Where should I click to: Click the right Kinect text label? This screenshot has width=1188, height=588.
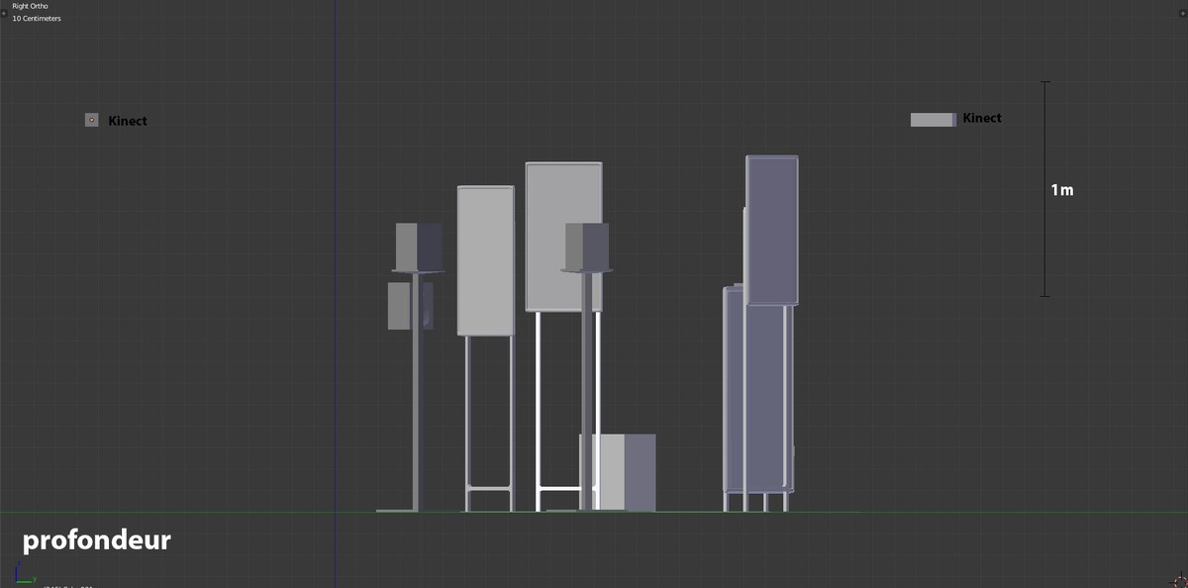(x=982, y=118)
